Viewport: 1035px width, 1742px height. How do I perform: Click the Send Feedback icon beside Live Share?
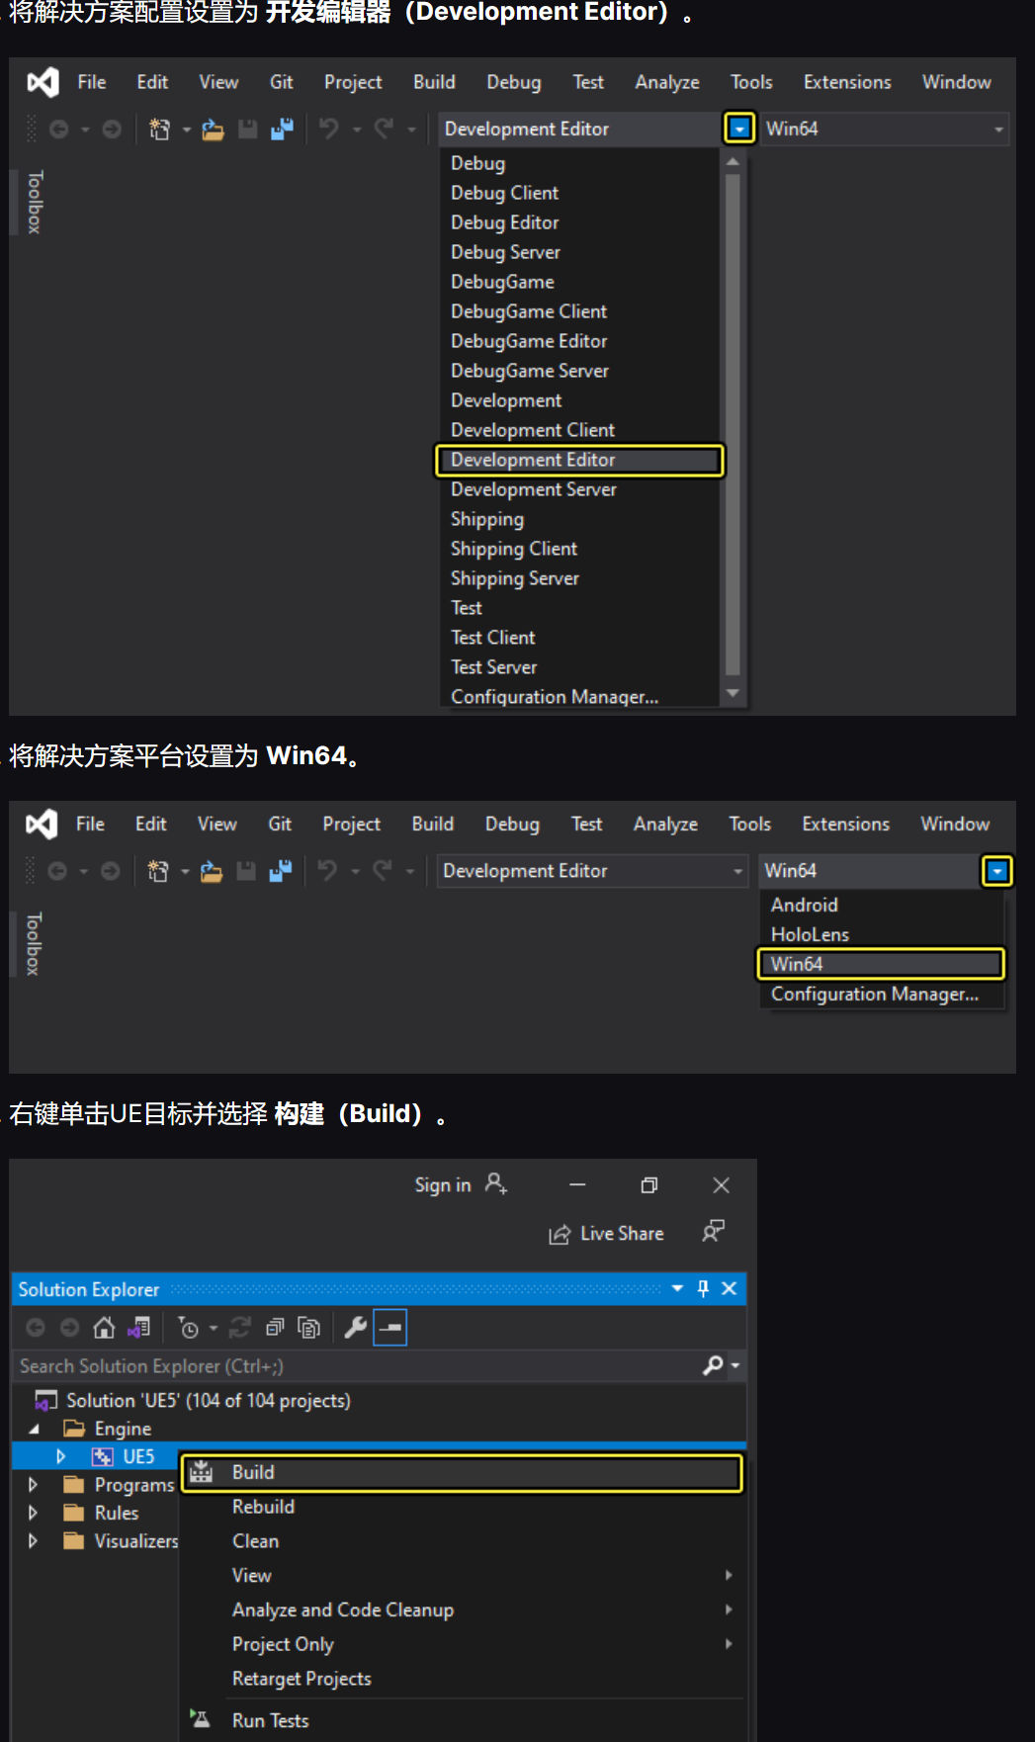(x=713, y=1232)
